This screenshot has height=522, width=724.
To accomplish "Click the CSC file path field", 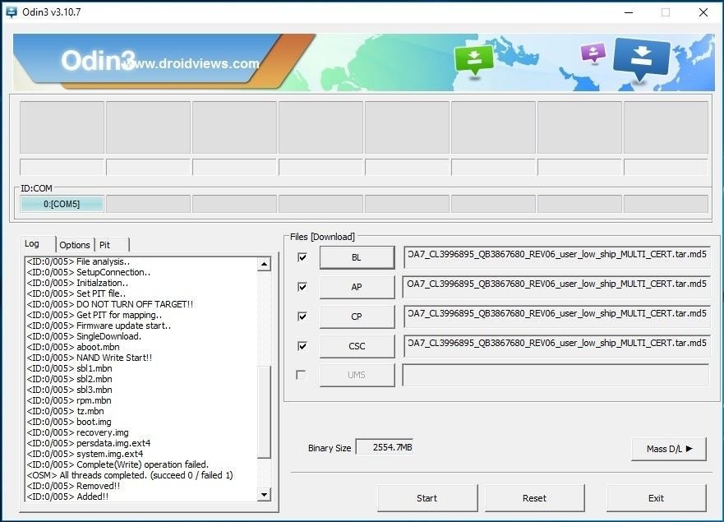I will point(556,346).
